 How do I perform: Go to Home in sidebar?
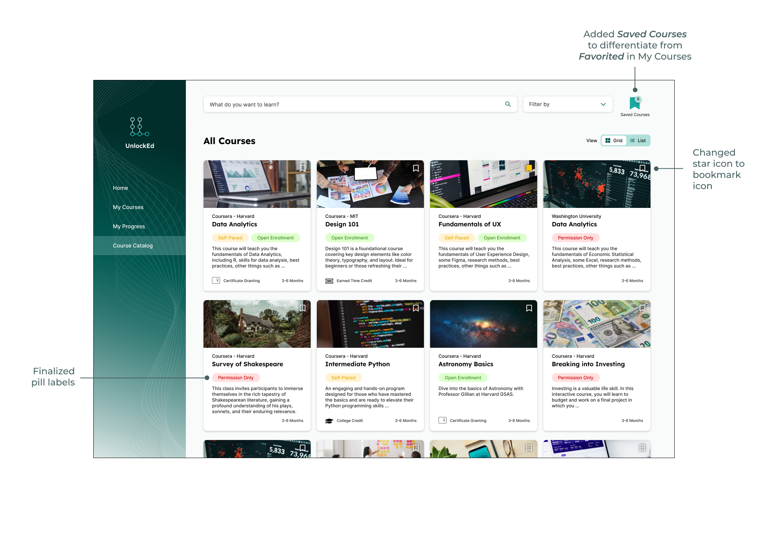[x=120, y=188]
